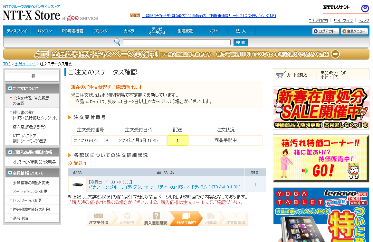This screenshot has height=242, width=373.
Task: Click the Panasonic ディーガ hard disk product link
Action: pyautogui.click(x=164, y=187)
